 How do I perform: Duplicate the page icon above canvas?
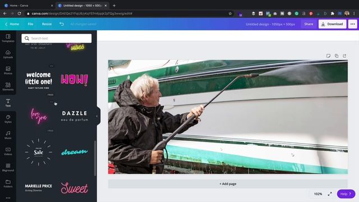[x=337, y=56]
